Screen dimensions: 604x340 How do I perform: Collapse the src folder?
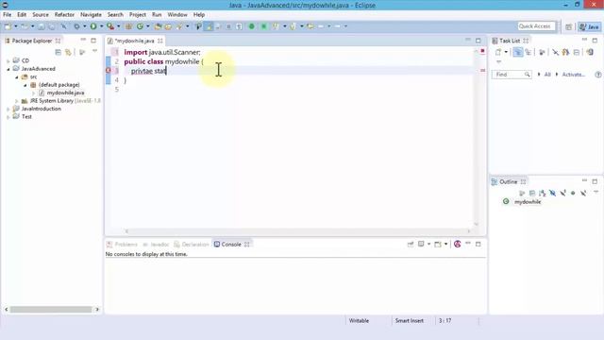[x=17, y=77]
